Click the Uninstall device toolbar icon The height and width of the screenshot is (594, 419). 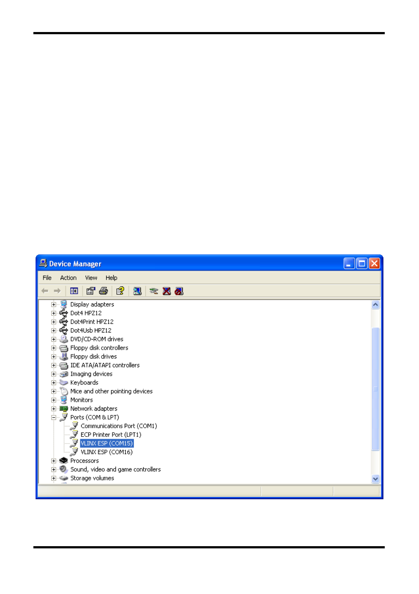(166, 291)
